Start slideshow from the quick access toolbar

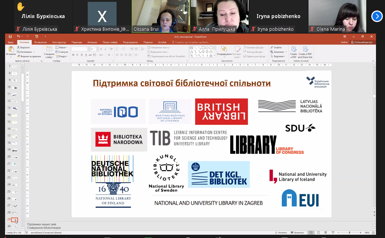36,36
